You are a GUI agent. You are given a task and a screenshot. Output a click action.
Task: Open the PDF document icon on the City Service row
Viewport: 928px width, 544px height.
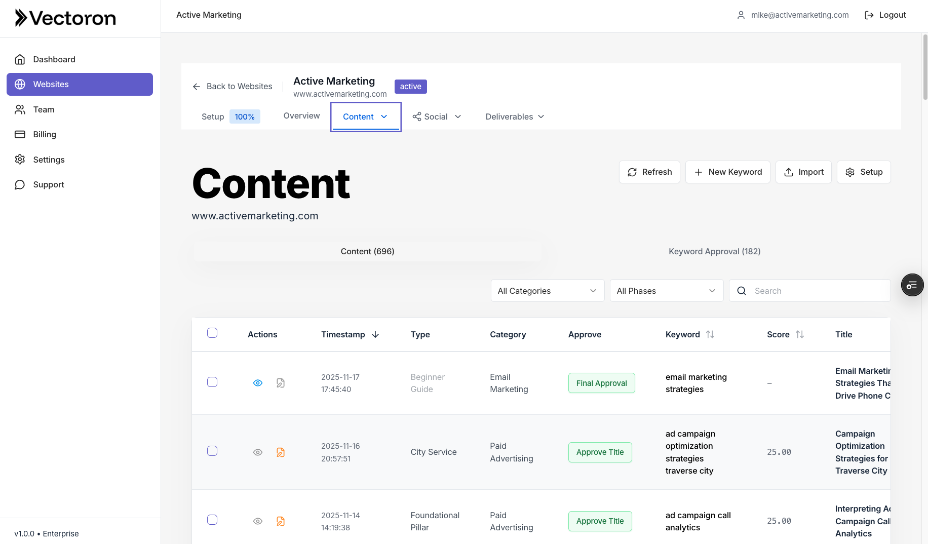pos(281,452)
